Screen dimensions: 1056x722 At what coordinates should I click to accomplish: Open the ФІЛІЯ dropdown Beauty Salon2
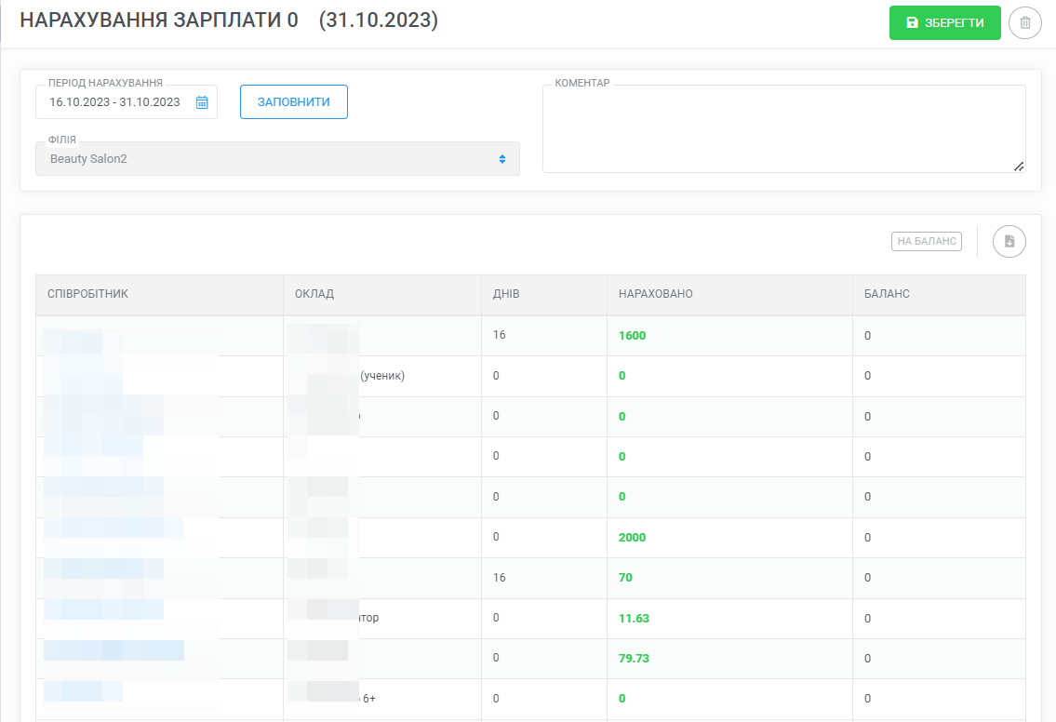(277, 159)
